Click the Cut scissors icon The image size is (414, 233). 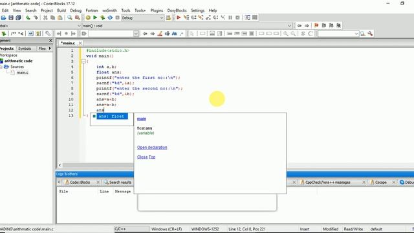tap(45, 17)
